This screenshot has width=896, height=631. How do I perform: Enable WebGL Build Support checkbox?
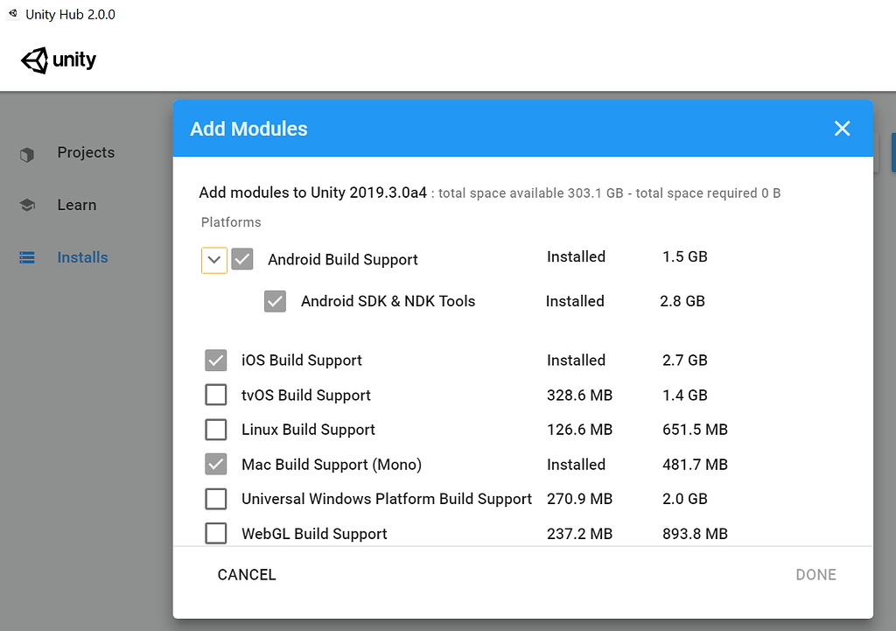tap(215, 533)
